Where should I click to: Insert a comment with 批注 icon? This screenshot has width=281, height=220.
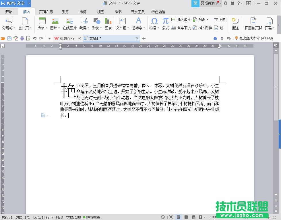pos(235,24)
